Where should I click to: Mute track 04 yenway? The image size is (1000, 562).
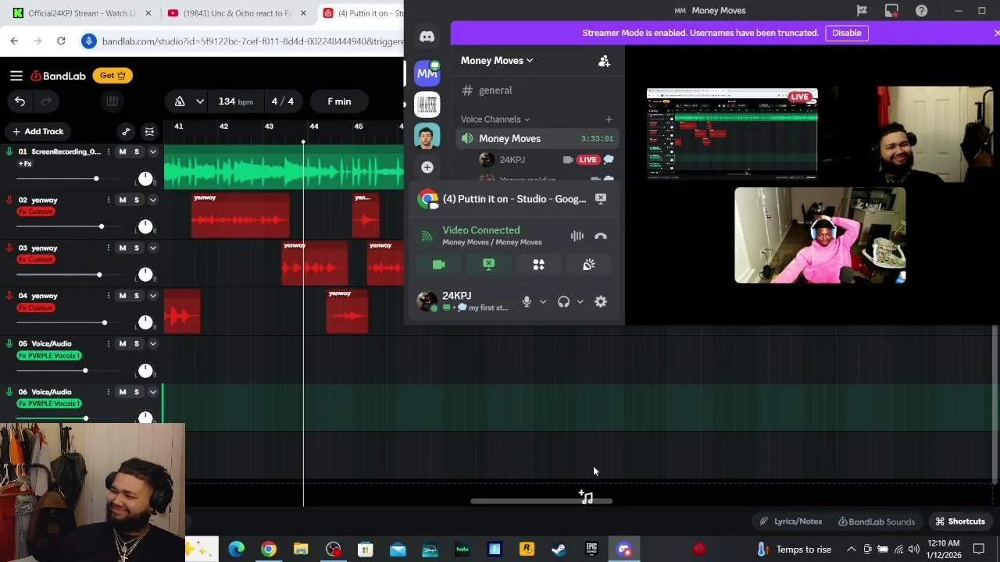click(122, 296)
